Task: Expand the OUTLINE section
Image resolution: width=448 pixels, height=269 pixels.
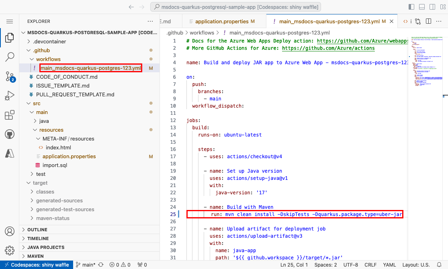Action: (x=37, y=230)
